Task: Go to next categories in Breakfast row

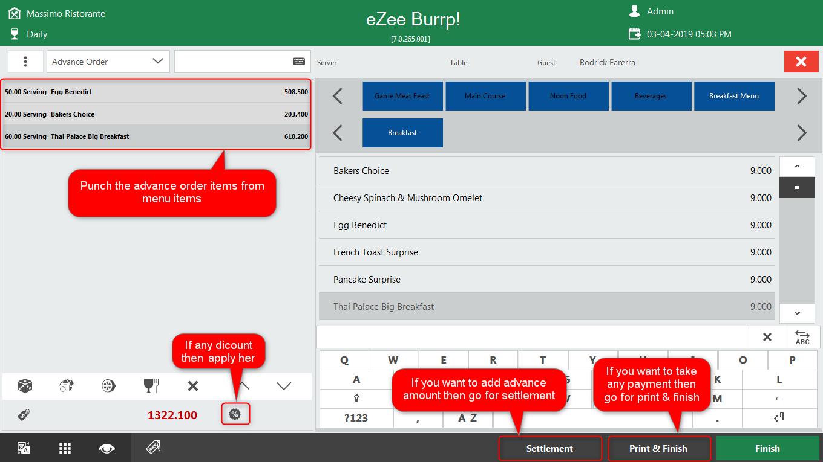Action: pos(802,133)
